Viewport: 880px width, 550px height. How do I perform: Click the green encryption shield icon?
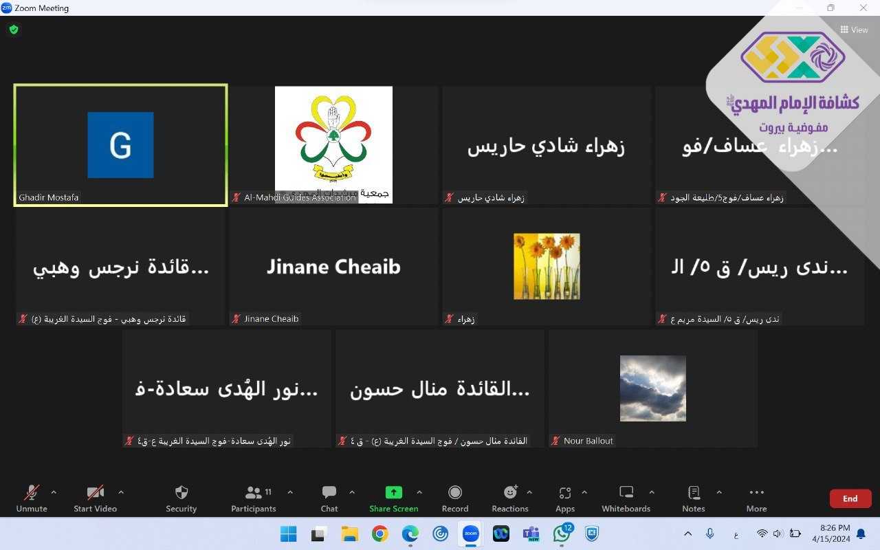point(14,30)
